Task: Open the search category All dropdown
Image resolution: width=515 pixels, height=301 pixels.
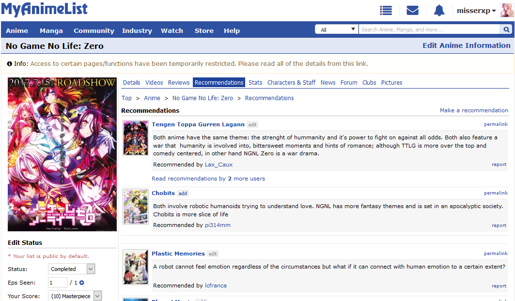Action: click(x=337, y=30)
